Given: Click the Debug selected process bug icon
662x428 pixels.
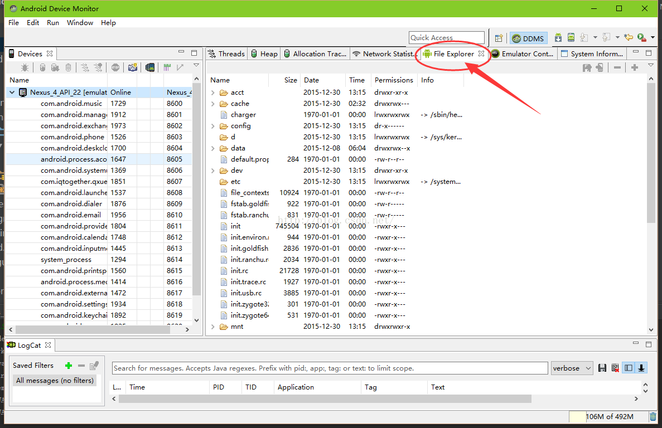Looking at the screenshot, I should tap(25, 67).
